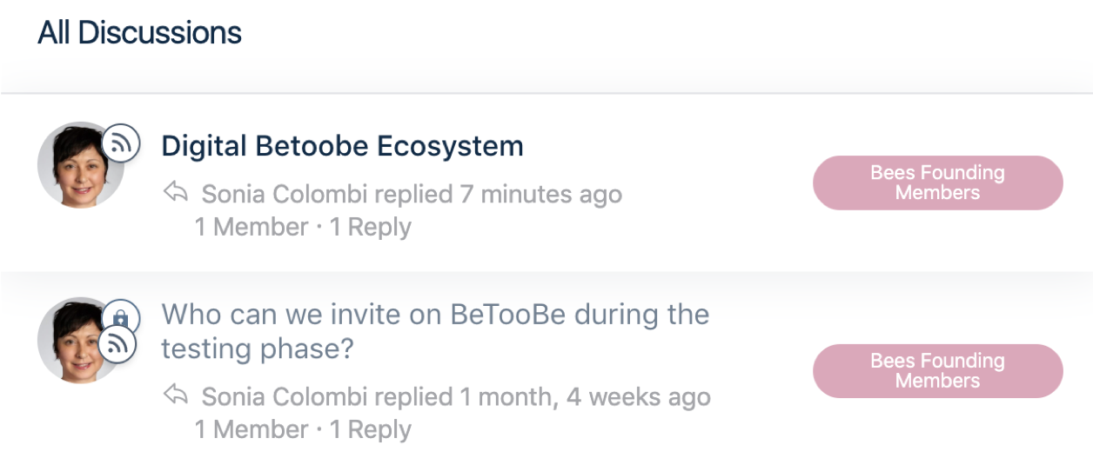Click the reply arrow beside 'replied 7 minutes ago'
This screenshot has height=465, width=1093.
pyautogui.click(x=176, y=191)
